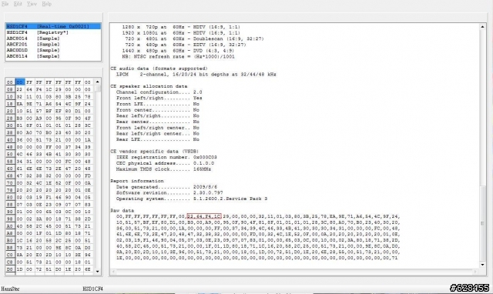
Task: Click row header 90 in hex grid
Action: click(x=10, y=212)
